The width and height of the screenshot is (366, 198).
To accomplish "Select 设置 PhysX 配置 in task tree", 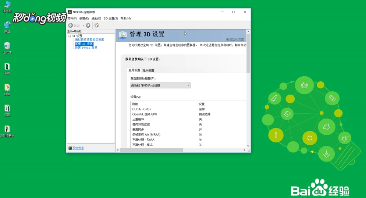I will click(86, 47).
